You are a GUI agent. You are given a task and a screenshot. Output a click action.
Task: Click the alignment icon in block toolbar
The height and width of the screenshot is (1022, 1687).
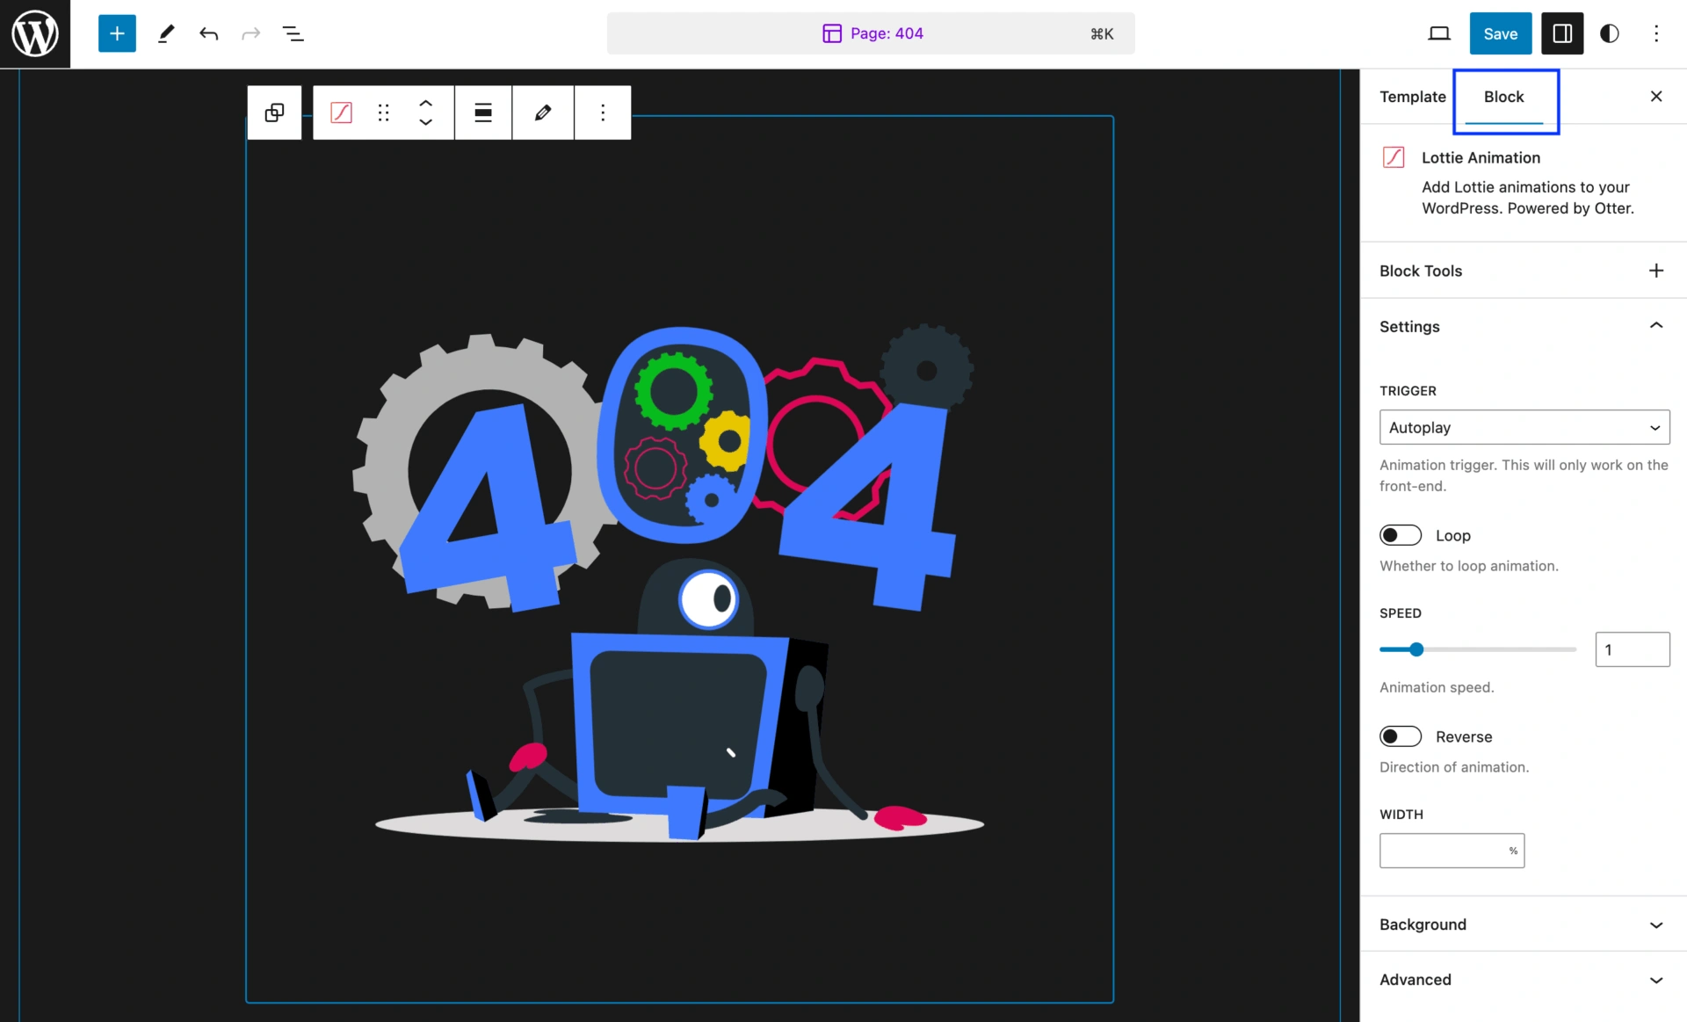click(483, 112)
